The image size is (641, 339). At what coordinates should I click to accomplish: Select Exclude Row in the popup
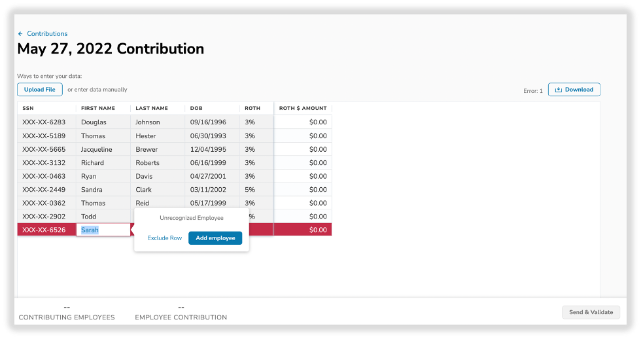coord(165,238)
